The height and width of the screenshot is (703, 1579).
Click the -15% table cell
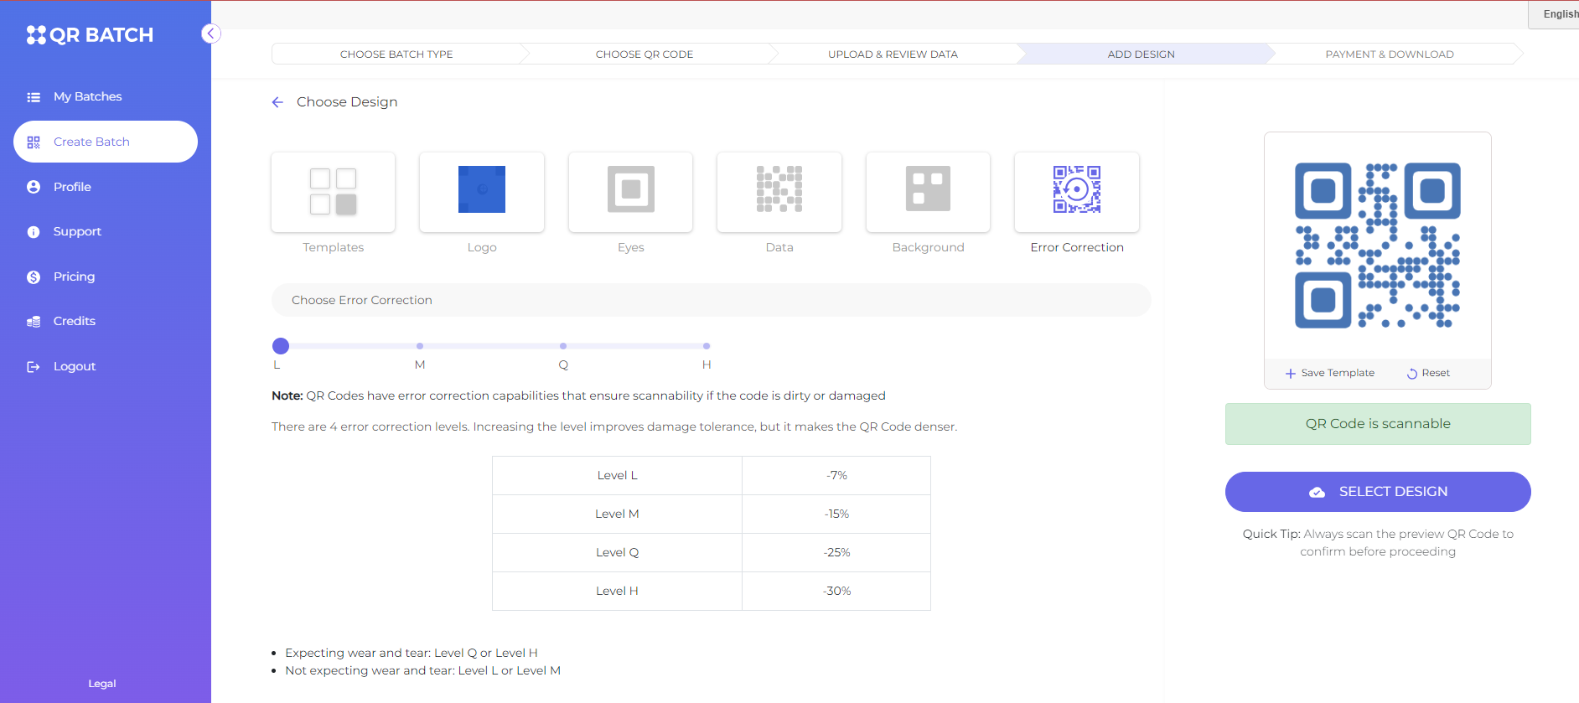tap(836, 514)
